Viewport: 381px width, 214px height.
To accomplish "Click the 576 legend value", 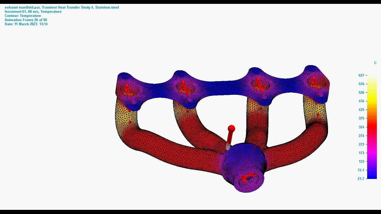I will [361, 84].
